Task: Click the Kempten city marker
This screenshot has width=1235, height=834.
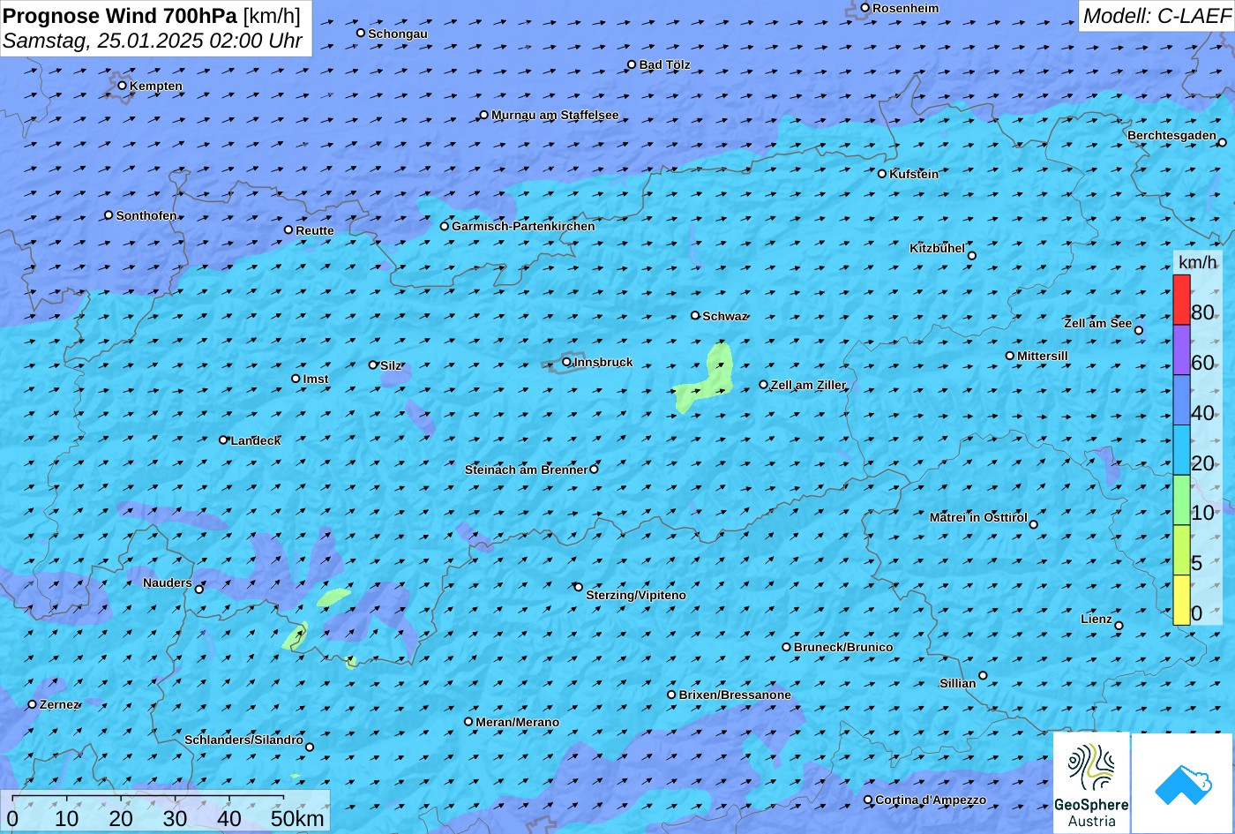Action: (x=123, y=86)
